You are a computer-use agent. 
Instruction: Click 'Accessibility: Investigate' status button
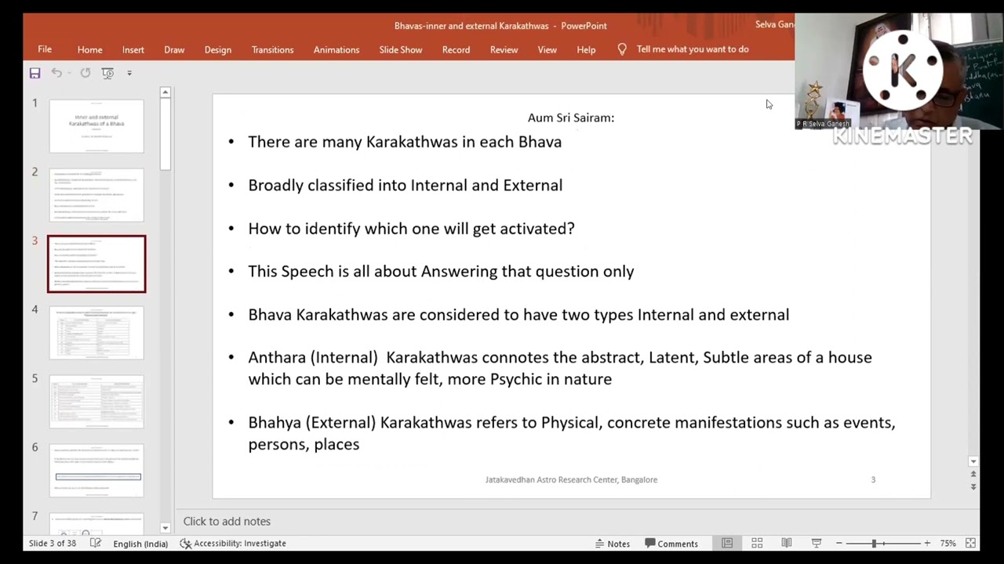click(x=233, y=543)
